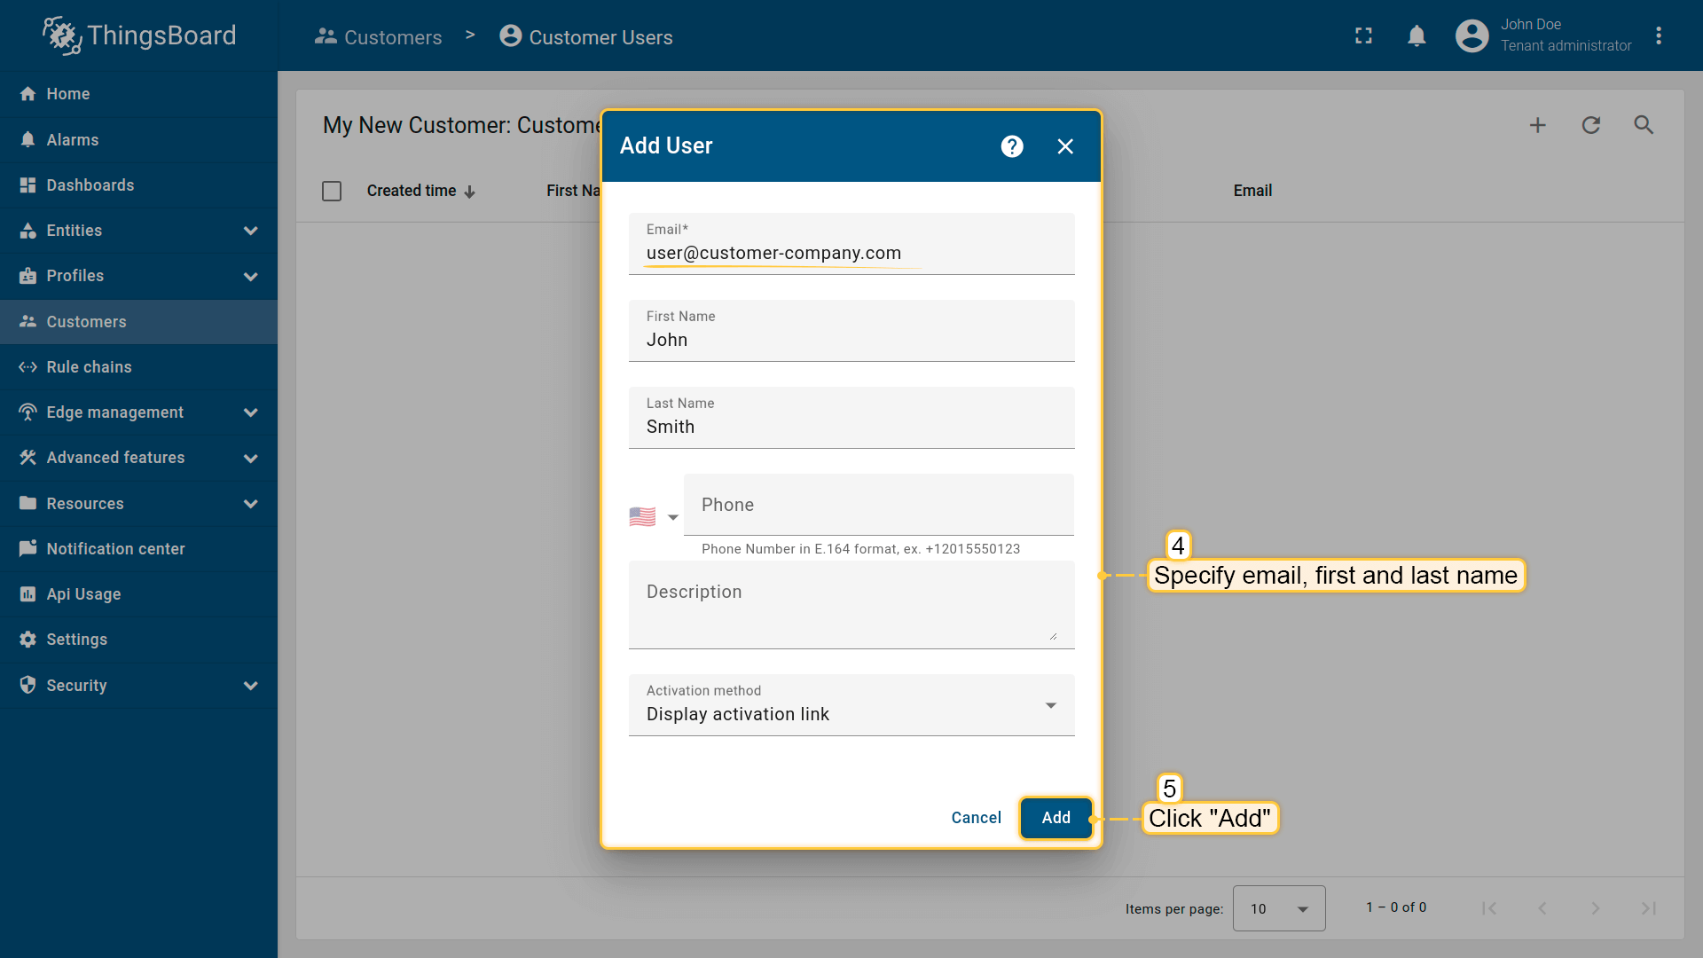Screen dimensions: 1703x958
Task: Click the Phone input field
Action: (x=878, y=506)
